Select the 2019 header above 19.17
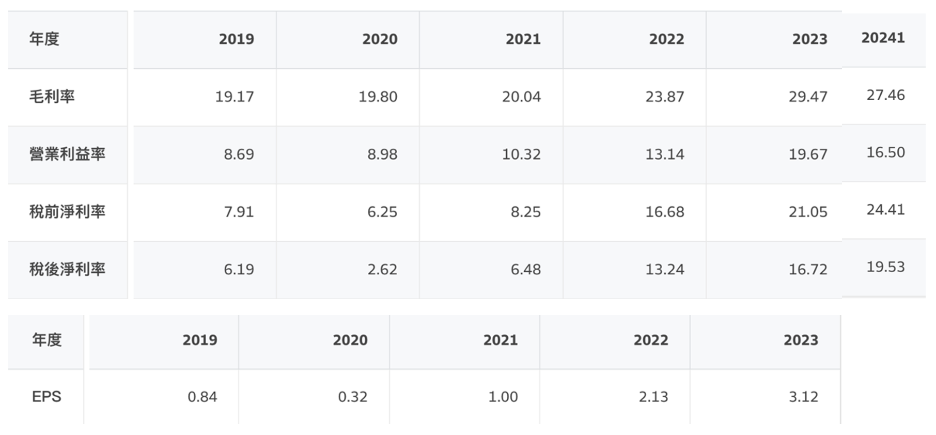 tap(236, 39)
